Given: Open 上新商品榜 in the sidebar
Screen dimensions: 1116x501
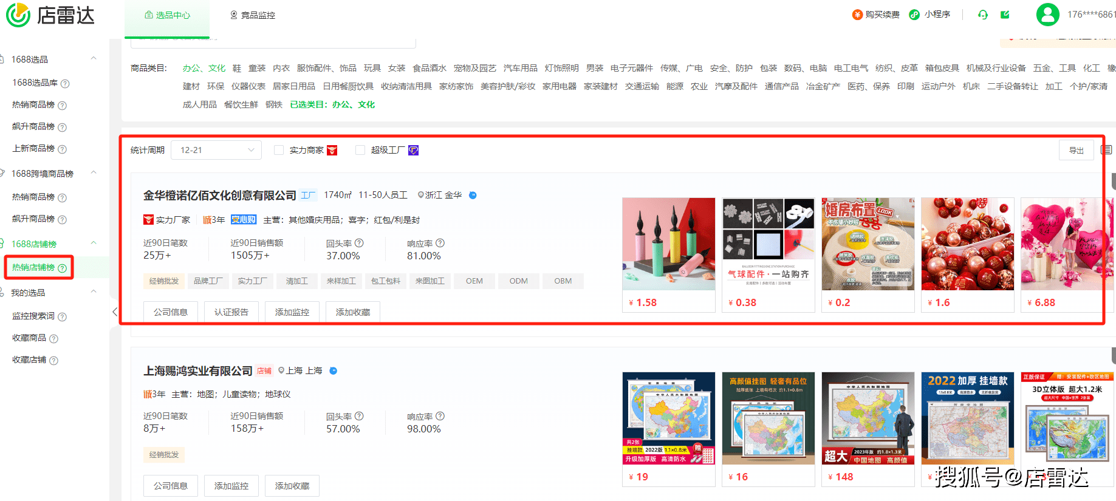Looking at the screenshot, I should (x=33, y=148).
